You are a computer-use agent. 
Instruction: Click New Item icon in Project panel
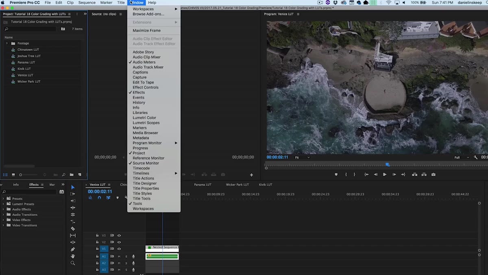pos(80,175)
